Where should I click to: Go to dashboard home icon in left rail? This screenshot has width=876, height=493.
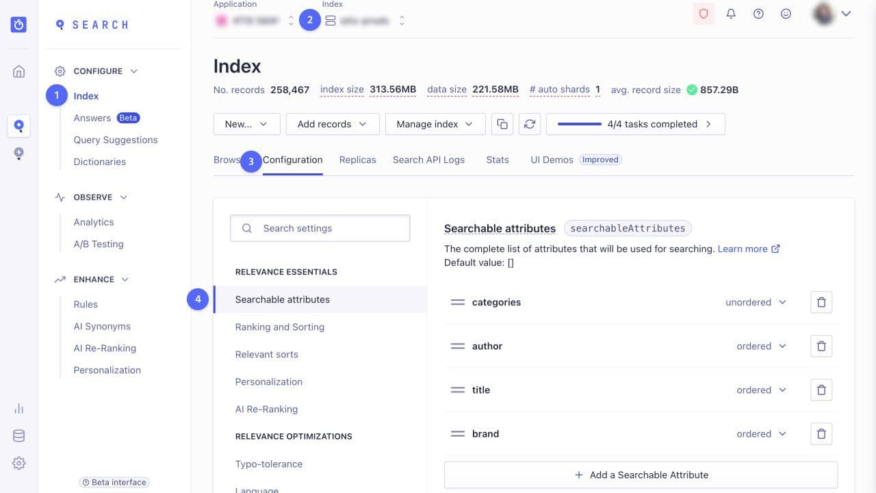[x=19, y=71]
